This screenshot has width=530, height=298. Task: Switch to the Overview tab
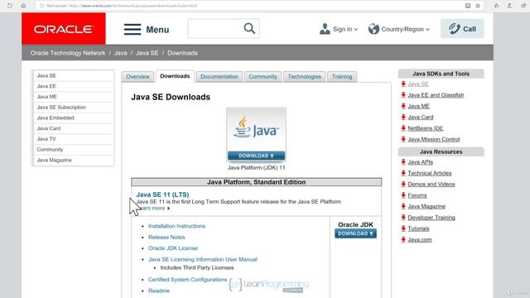137,77
